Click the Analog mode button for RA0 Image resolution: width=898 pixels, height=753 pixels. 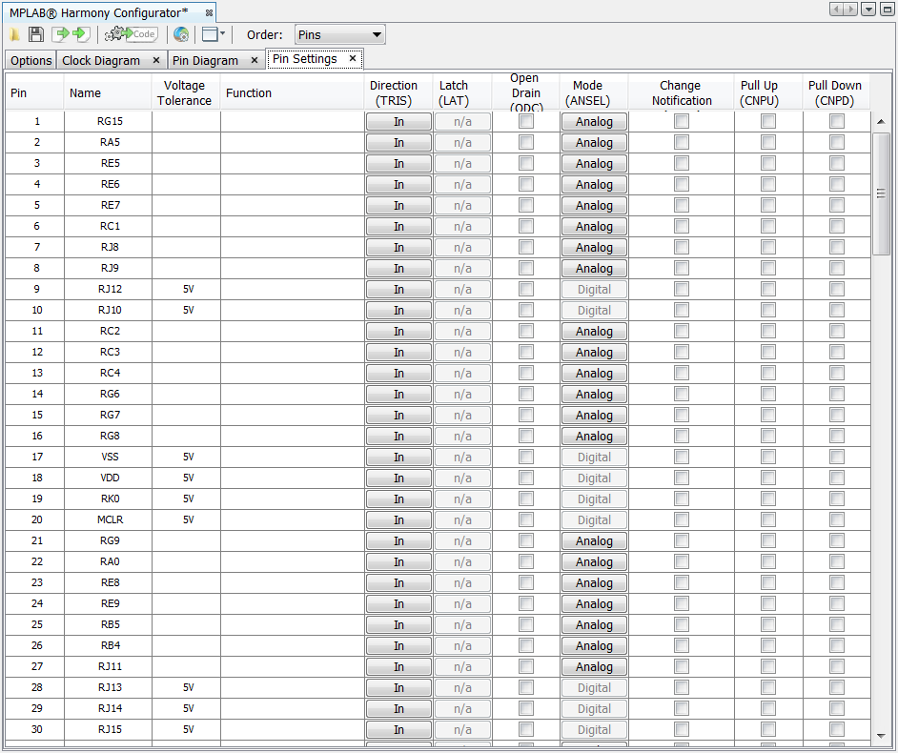594,561
